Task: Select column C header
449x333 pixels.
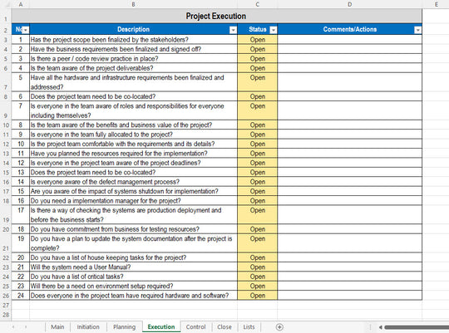Action: point(257,4)
